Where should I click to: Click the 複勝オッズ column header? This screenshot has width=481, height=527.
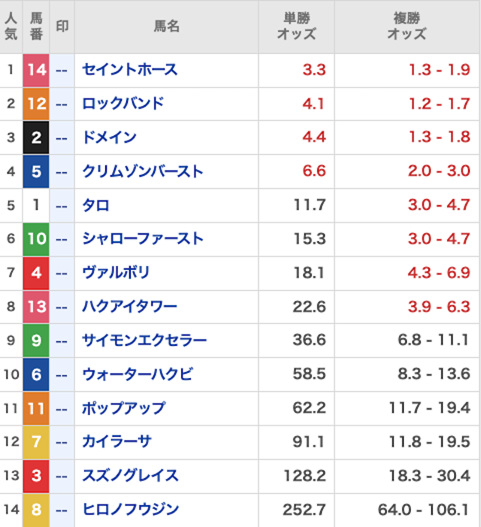click(407, 26)
